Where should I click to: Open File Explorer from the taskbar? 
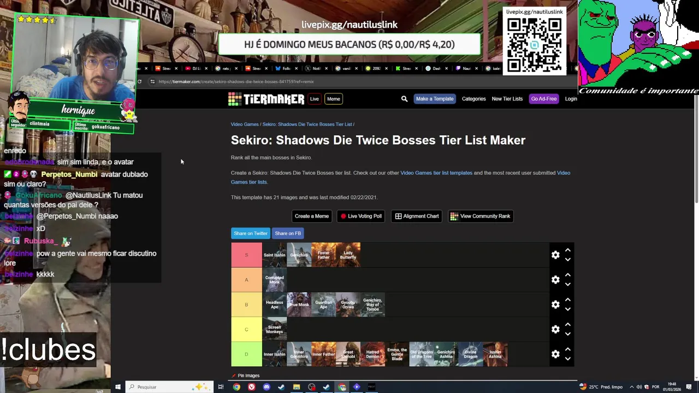click(297, 387)
